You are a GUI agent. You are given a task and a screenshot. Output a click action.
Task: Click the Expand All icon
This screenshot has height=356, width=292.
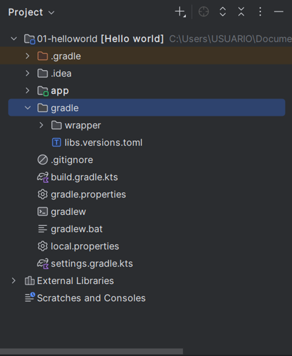tap(223, 11)
